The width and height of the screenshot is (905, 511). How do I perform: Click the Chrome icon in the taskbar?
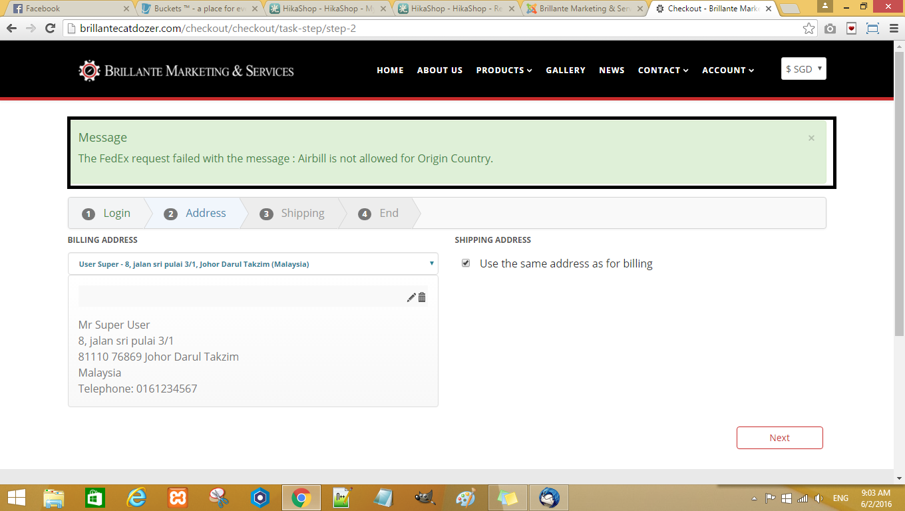coord(301,498)
